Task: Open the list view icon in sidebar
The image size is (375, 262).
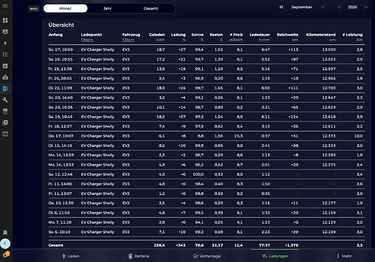Action: [5, 54]
